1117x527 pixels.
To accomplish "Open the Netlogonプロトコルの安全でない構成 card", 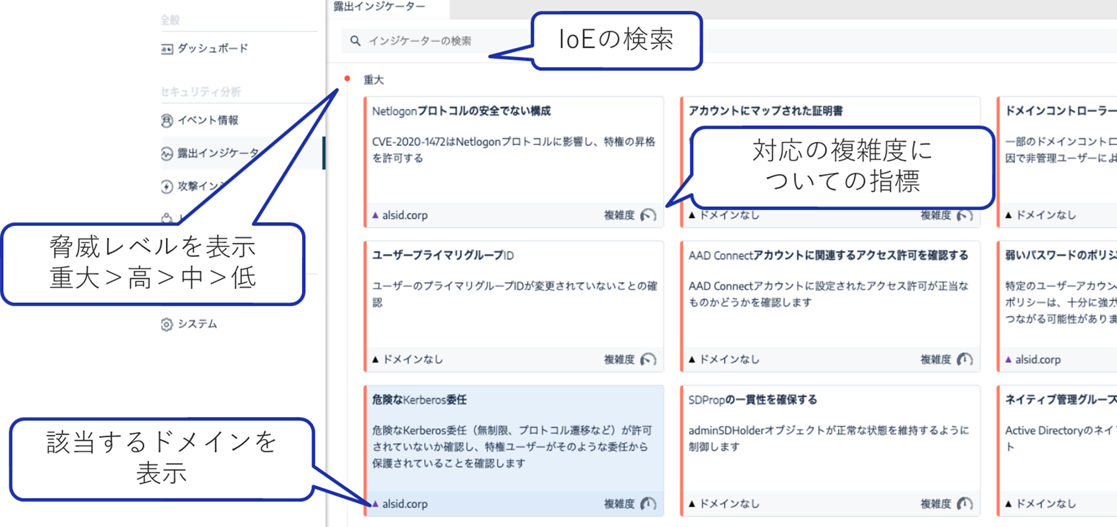I will point(514,162).
